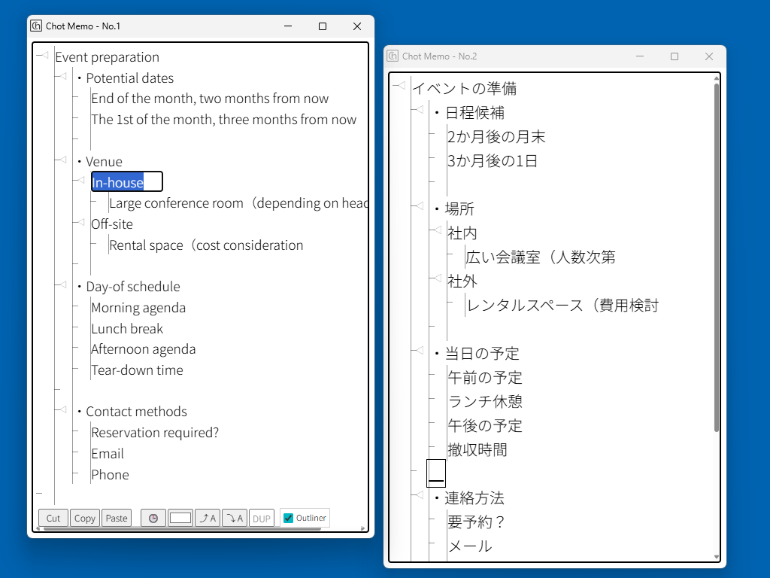Collapse the 連絡方法 node

coord(418,495)
